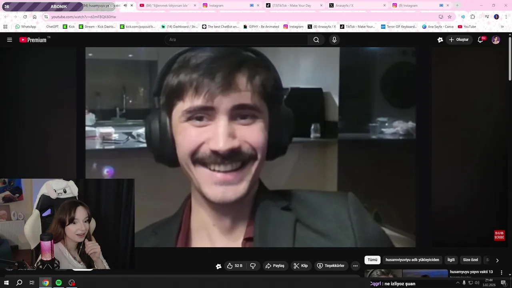Mute the active tab speaker icon
The image size is (512, 288).
coord(125,6)
